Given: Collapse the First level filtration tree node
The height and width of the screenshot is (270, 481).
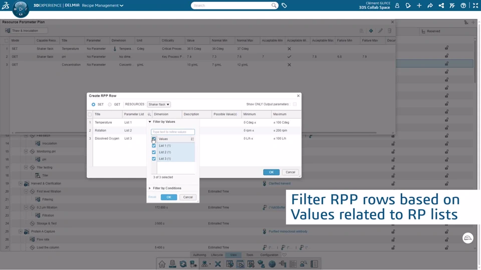Looking at the screenshot, I should pos(26,191).
